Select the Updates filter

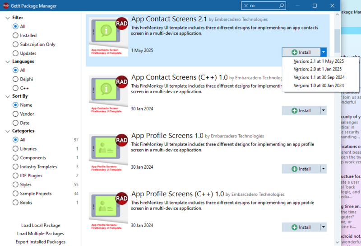[x=15, y=53]
